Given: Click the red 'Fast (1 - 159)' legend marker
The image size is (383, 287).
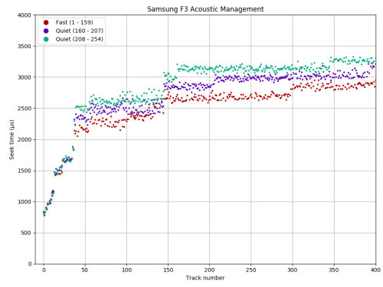Looking at the screenshot, I should pyautogui.click(x=46, y=22).
